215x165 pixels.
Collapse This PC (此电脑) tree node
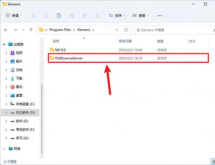pyautogui.click(x=4, y=44)
